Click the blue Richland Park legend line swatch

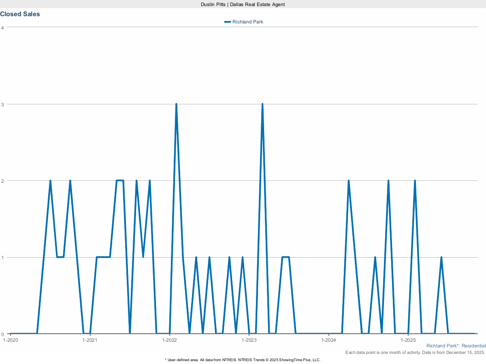click(x=228, y=22)
